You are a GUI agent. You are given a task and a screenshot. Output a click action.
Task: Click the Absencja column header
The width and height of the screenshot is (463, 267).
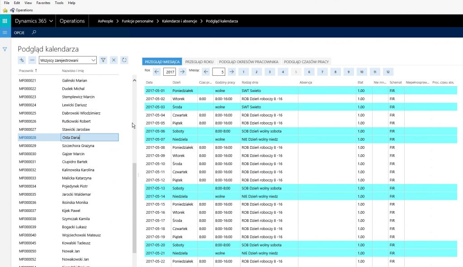point(306,83)
